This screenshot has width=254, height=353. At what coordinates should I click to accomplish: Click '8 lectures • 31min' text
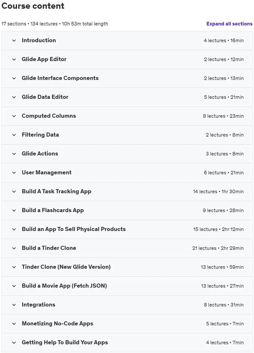[224, 305]
